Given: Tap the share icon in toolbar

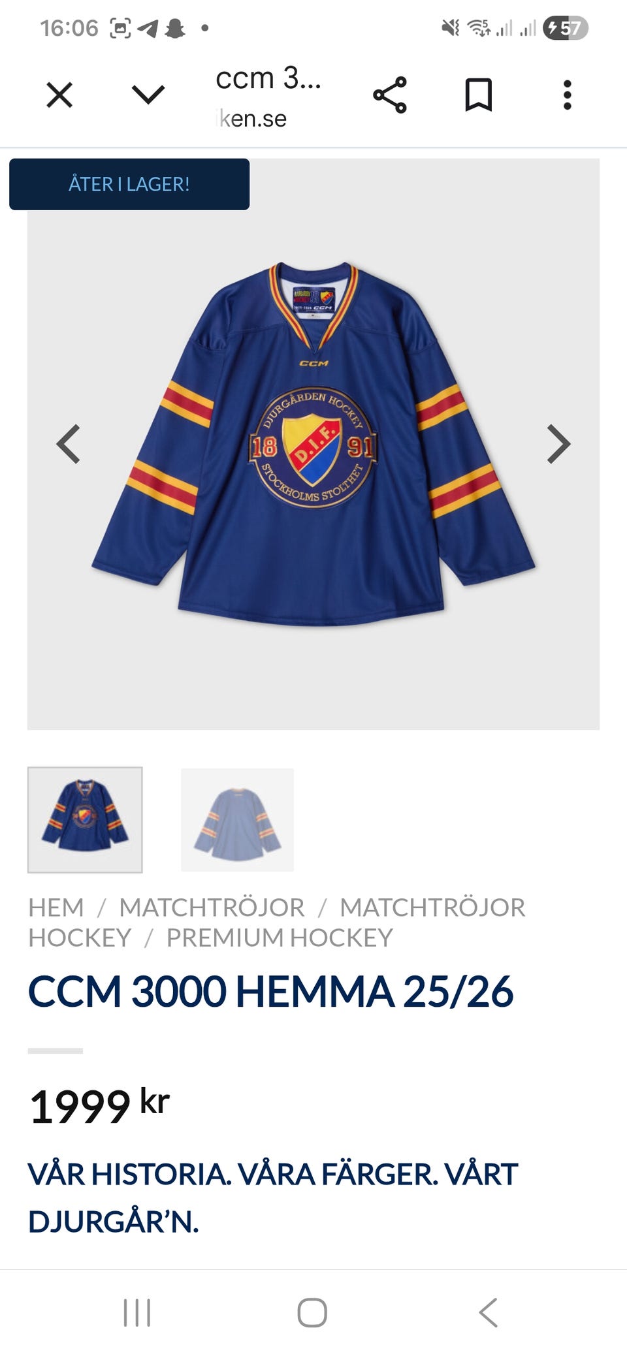Looking at the screenshot, I should [x=390, y=95].
